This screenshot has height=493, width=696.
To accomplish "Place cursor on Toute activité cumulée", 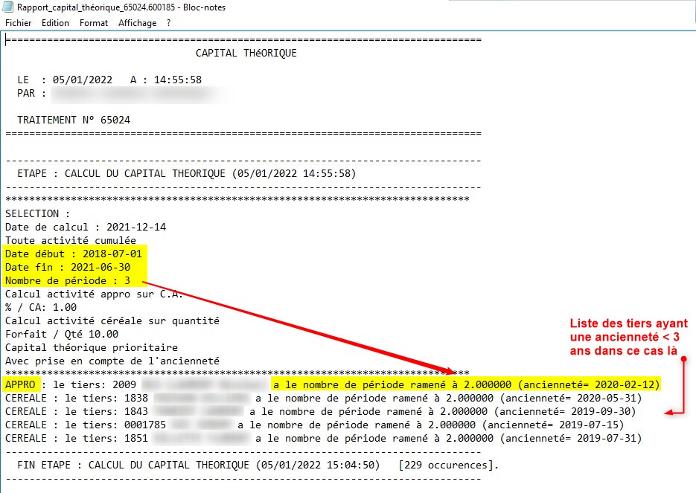I will [71, 240].
